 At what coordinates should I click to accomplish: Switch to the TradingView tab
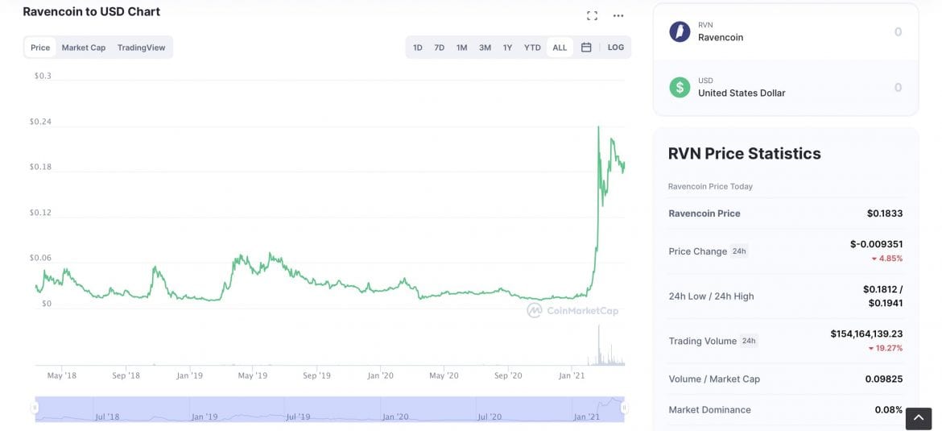pyautogui.click(x=141, y=48)
